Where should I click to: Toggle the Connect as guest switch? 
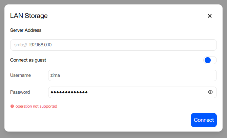pyautogui.click(x=210, y=60)
